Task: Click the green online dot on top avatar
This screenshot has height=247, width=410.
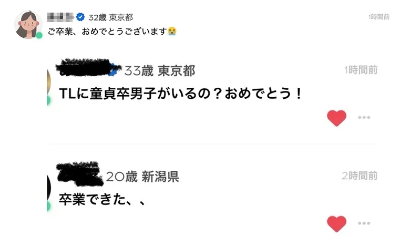Action: [39, 35]
